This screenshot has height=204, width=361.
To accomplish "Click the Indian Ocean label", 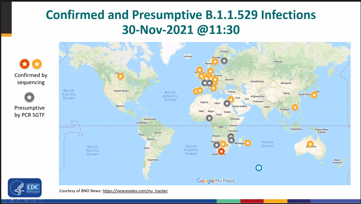I will tap(267, 144).
